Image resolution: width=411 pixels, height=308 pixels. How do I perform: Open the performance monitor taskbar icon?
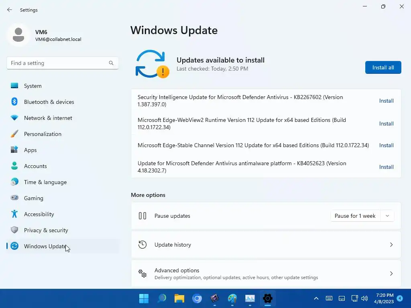tap(250, 298)
